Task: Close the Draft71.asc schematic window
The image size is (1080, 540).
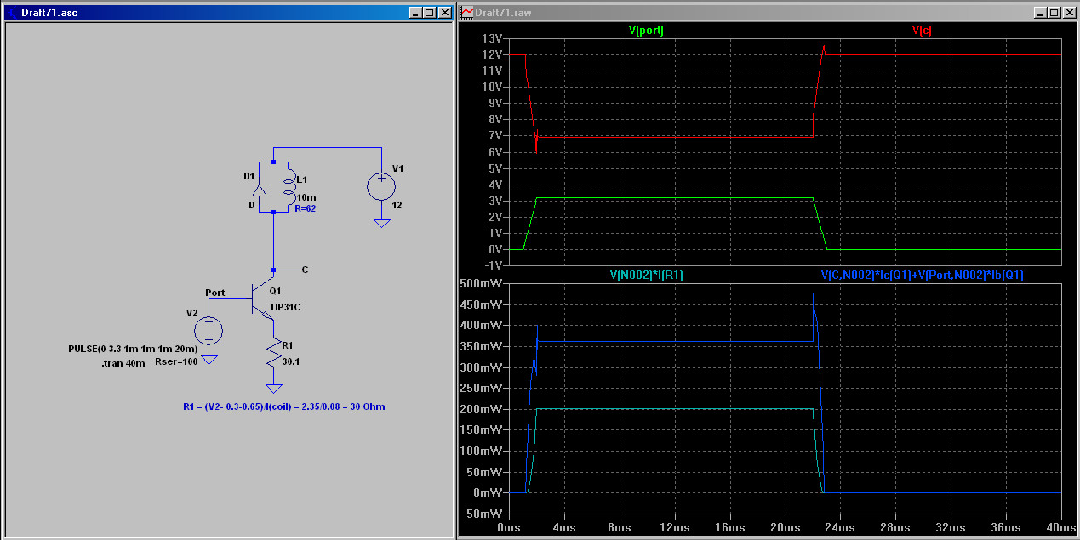Action: (443, 13)
